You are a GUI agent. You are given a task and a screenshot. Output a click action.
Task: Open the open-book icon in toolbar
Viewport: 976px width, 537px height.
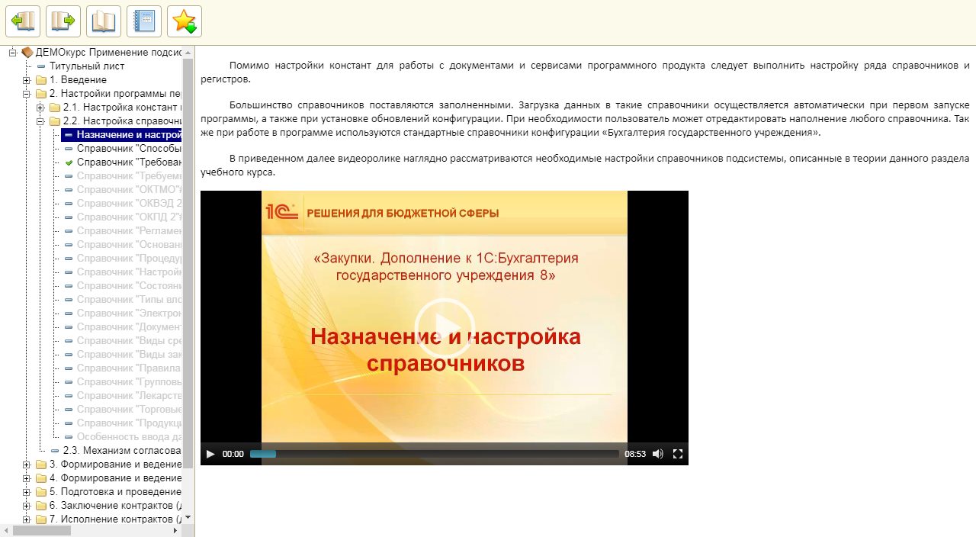[x=104, y=21]
